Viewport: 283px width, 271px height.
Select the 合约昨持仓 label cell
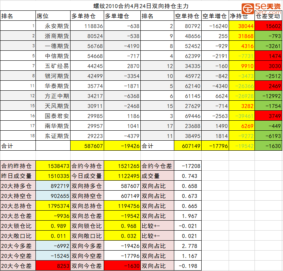pos(18,166)
